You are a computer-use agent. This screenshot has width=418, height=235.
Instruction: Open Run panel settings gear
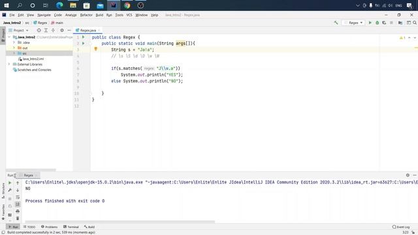pyautogui.click(x=408, y=175)
